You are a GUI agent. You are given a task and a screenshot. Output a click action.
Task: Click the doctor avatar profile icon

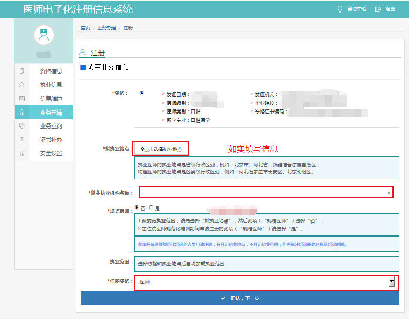[x=44, y=35]
